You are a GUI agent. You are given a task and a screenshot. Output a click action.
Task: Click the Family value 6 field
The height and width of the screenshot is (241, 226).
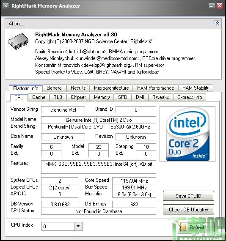click(x=51, y=147)
